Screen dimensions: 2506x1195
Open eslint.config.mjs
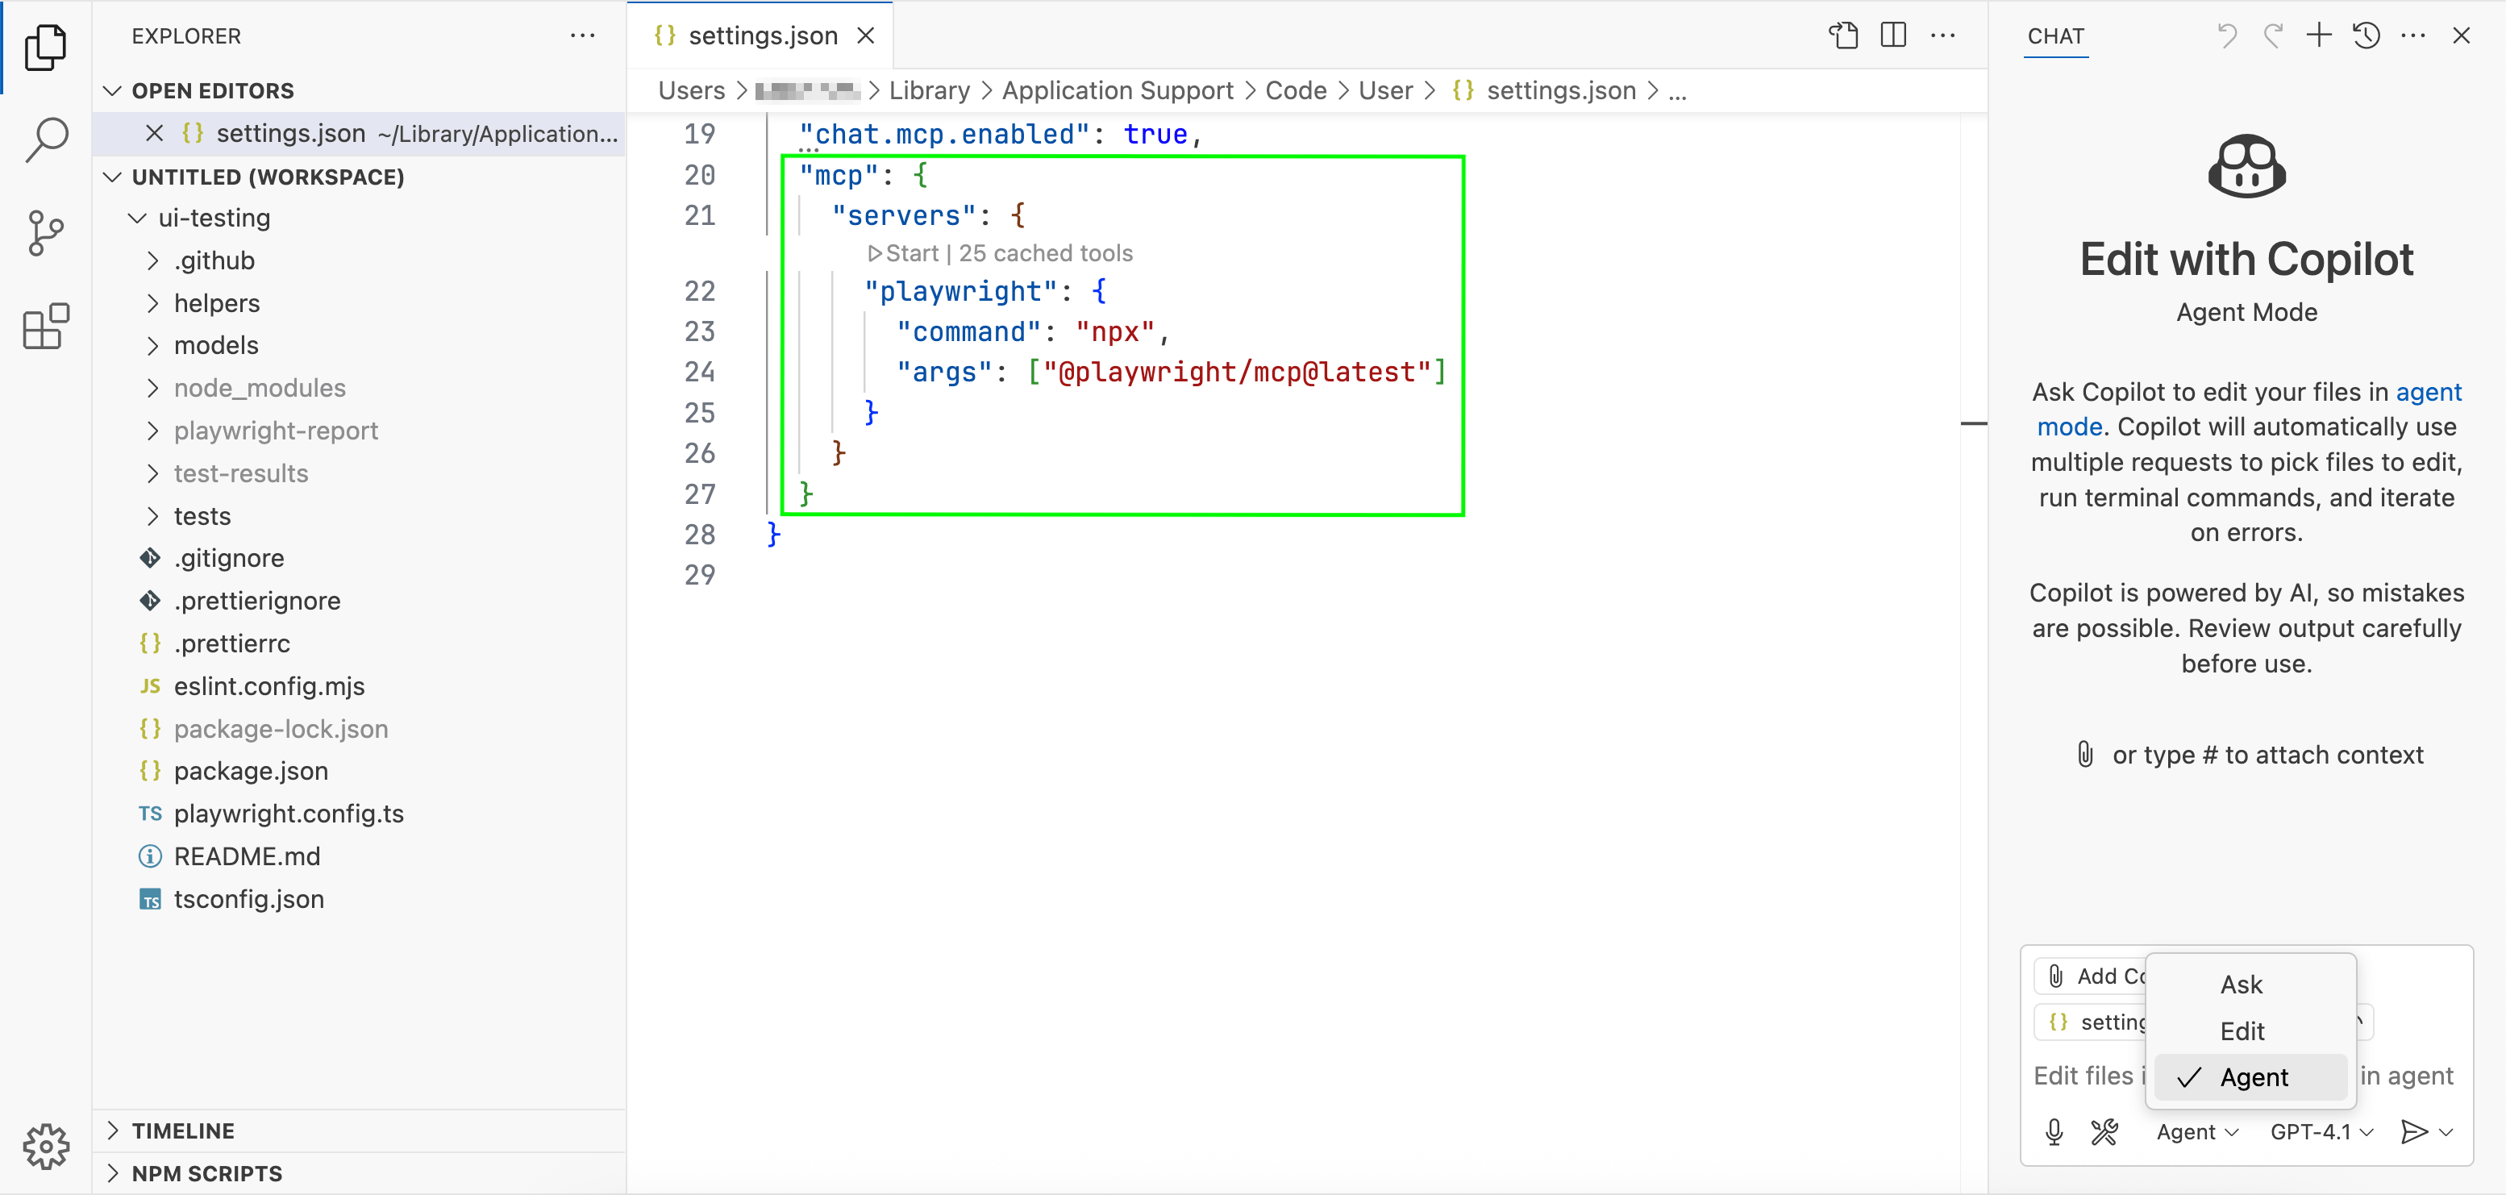tap(359, 686)
